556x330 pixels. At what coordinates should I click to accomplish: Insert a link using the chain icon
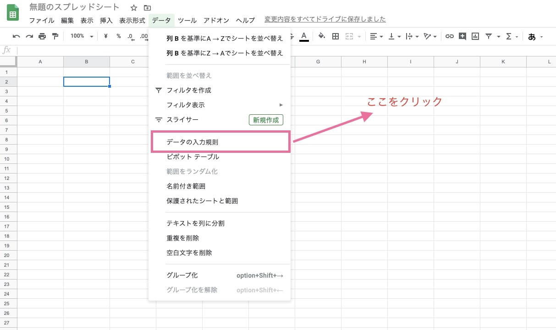point(450,36)
